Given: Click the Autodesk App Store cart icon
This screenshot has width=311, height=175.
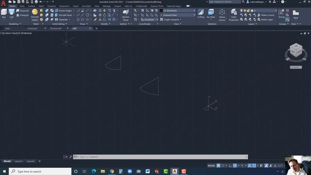Looking at the screenshot, I should click(270, 2).
